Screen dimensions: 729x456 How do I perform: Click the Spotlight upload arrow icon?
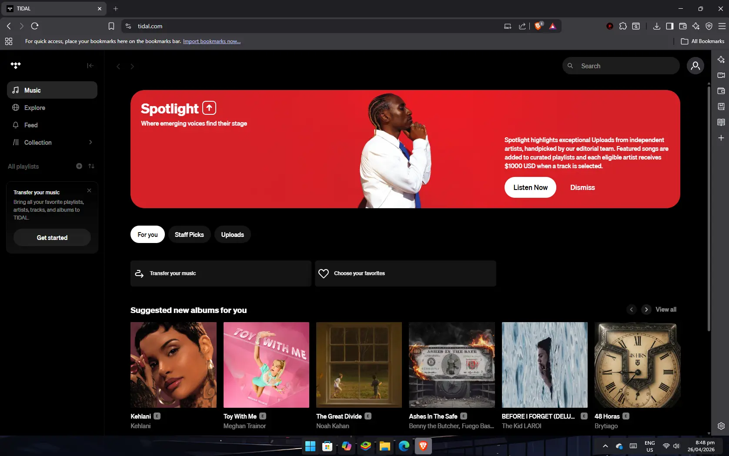click(209, 107)
